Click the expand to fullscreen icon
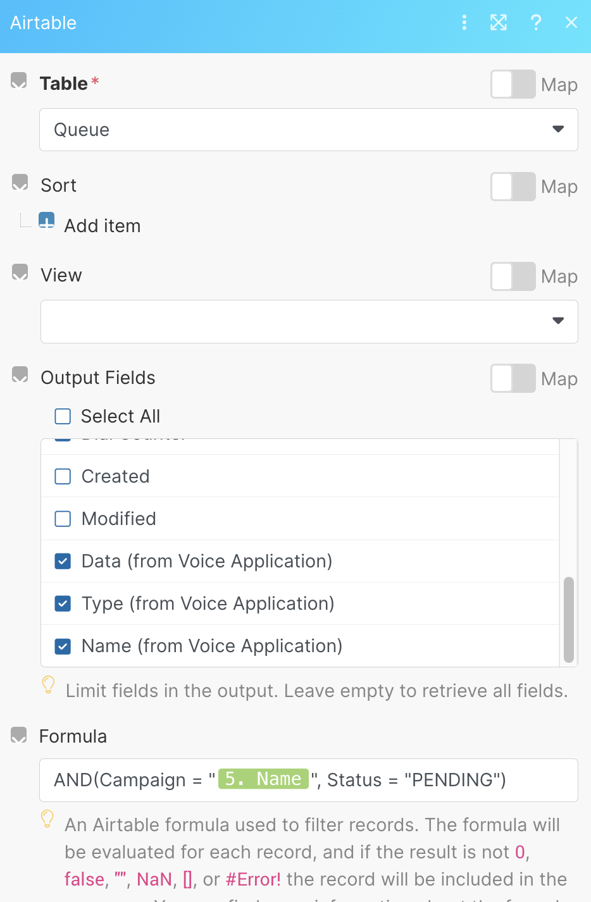Screen dimensions: 591x902 [x=499, y=23]
